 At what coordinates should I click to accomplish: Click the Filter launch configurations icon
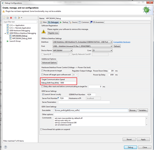coord(19,18)
